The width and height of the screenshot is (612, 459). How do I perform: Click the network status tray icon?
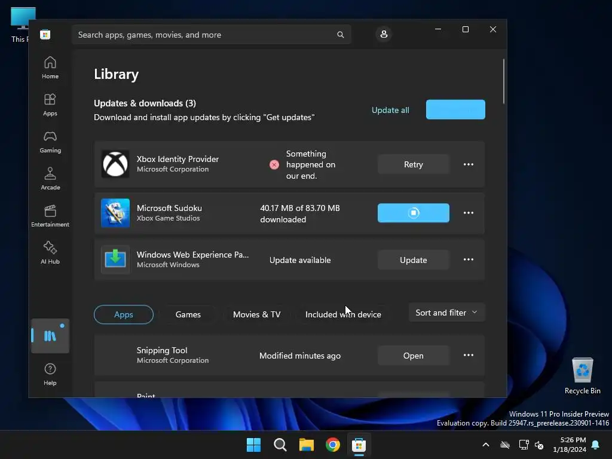524,445
